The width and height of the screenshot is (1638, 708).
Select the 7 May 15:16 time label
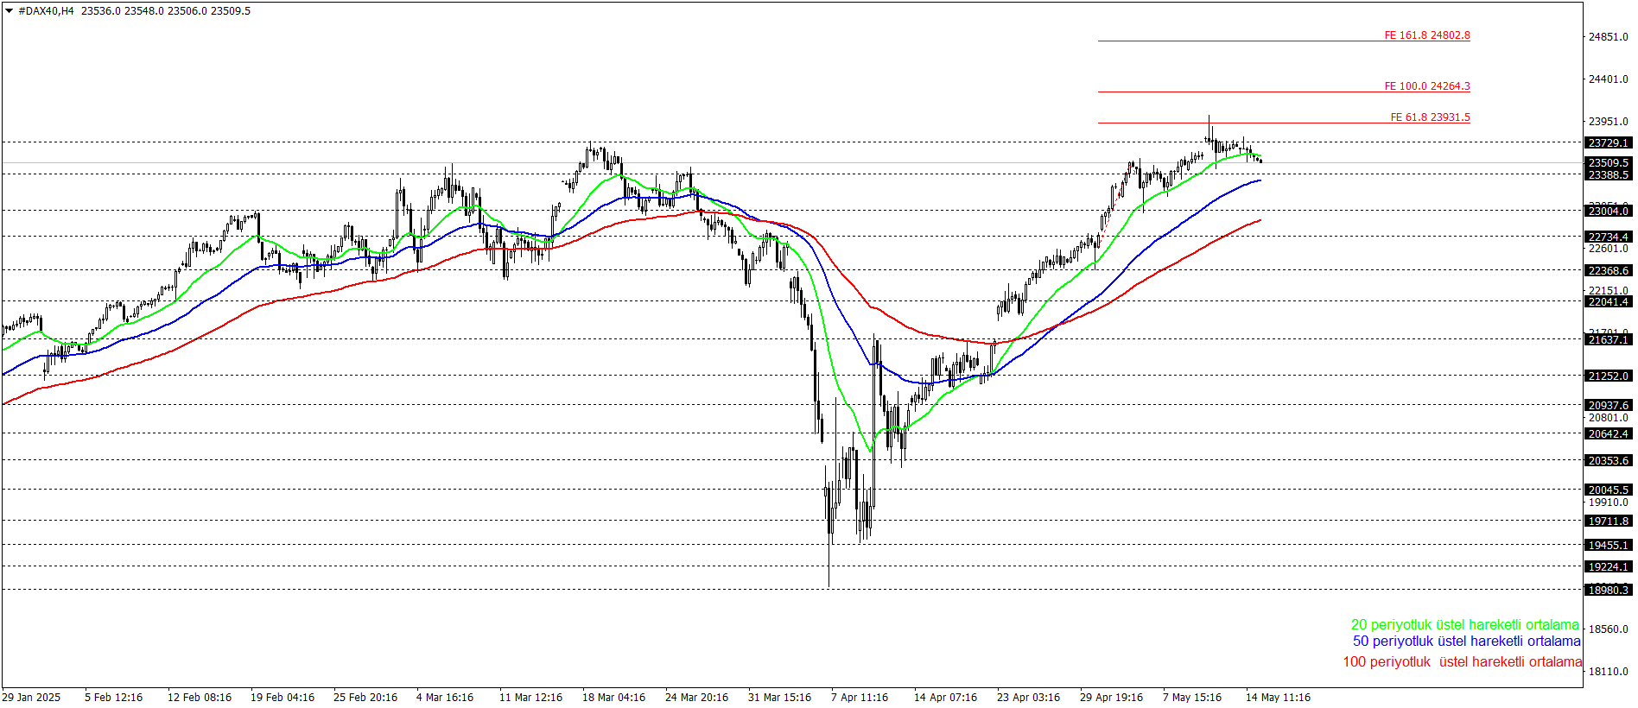tap(1192, 698)
